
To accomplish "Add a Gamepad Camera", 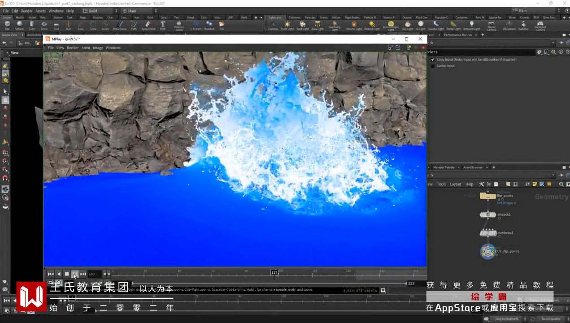I will tap(540, 26).
